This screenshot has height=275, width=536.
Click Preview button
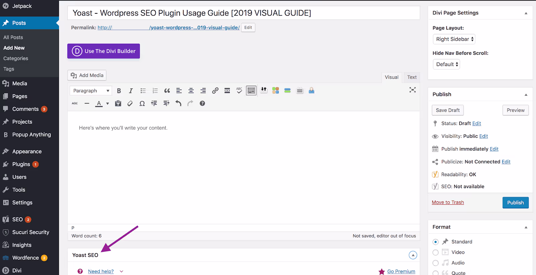click(516, 110)
